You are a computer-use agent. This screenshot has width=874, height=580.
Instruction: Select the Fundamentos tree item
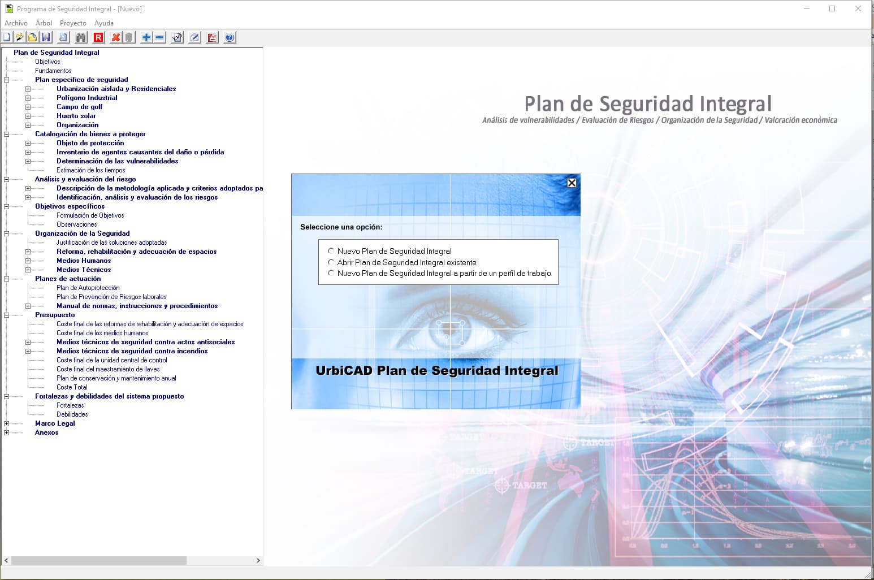click(53, 71)
